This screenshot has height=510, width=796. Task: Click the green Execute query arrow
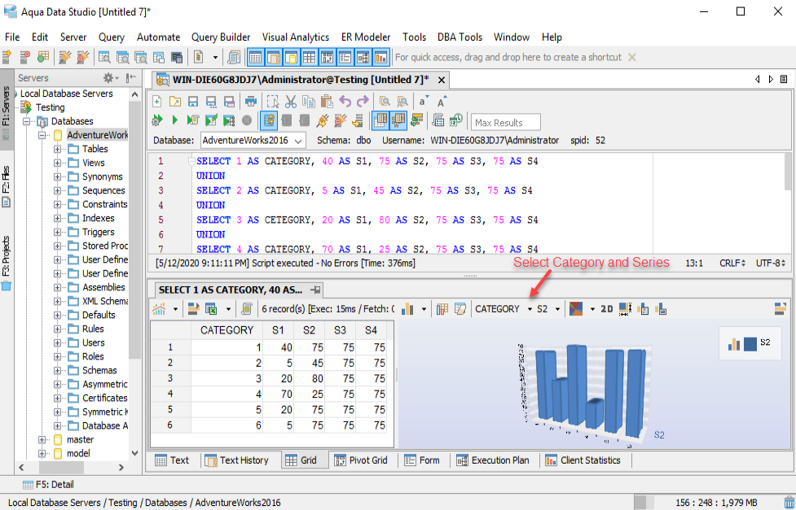coord(174,120)
